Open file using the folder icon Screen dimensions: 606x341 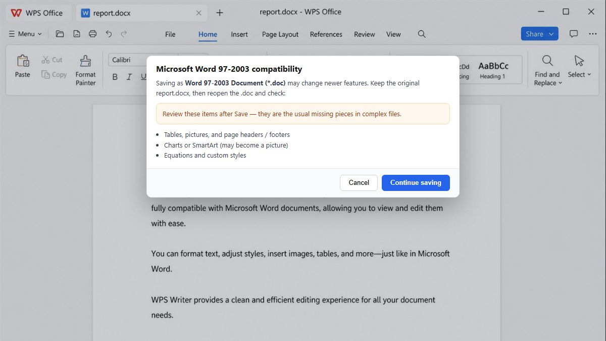pyautogui.click(x=60, y=34)
